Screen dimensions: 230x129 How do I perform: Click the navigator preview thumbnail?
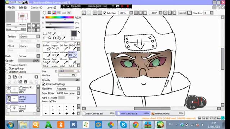tap(23, 17)
